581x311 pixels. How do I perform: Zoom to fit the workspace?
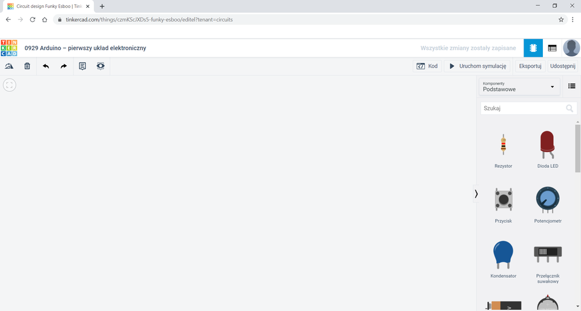9,85
